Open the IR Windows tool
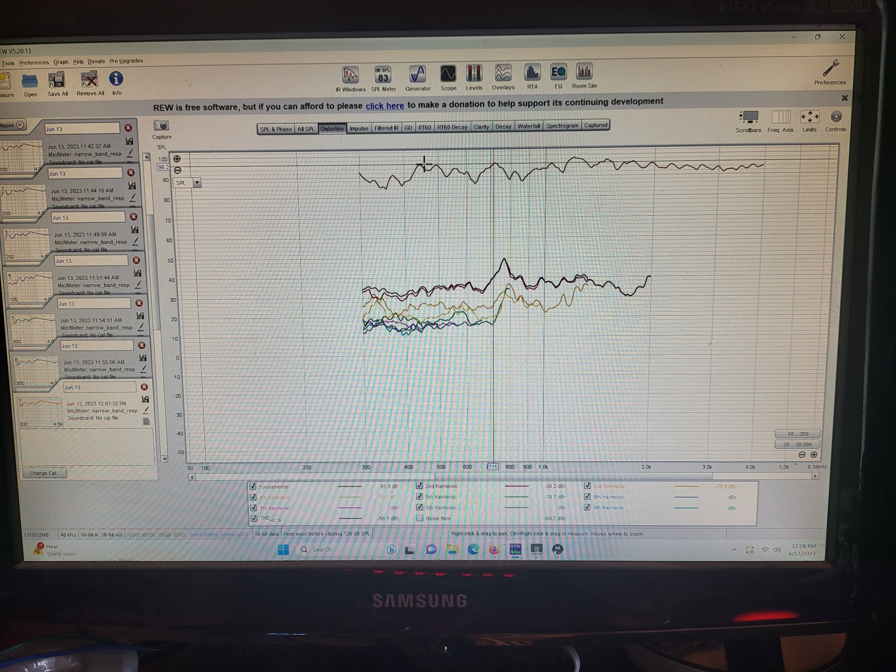 tap(350, 75)
